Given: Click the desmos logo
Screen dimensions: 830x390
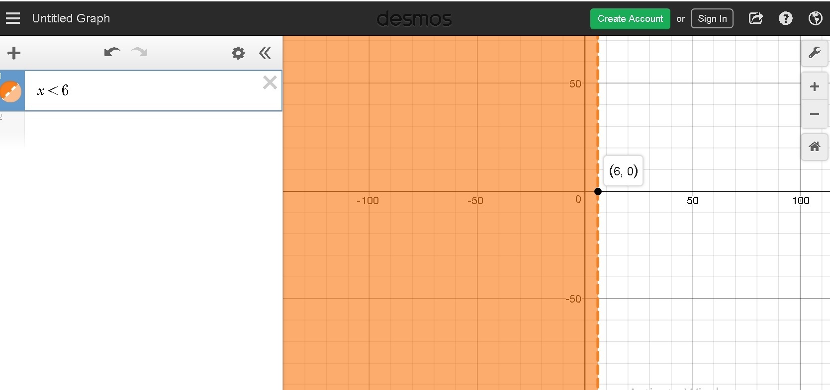Looking at the screenshot, I should coord(414,19).
